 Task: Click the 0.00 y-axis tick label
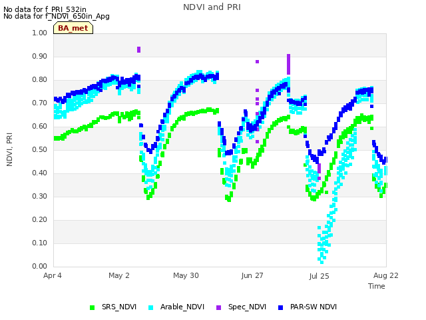[40, 266]
